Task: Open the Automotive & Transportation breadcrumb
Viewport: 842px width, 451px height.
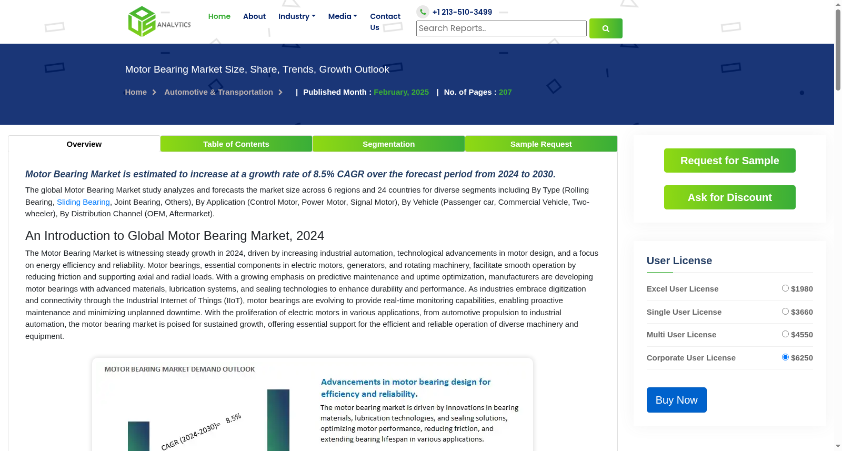Action: [218, 92]
